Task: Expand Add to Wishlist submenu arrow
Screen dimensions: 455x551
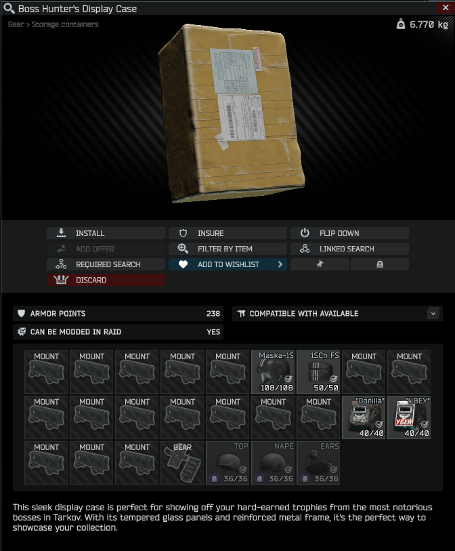Action: click(280, 264)
